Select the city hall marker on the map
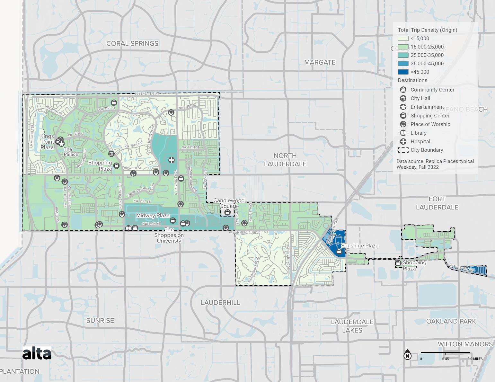495x382 pixels. [111, 154]
